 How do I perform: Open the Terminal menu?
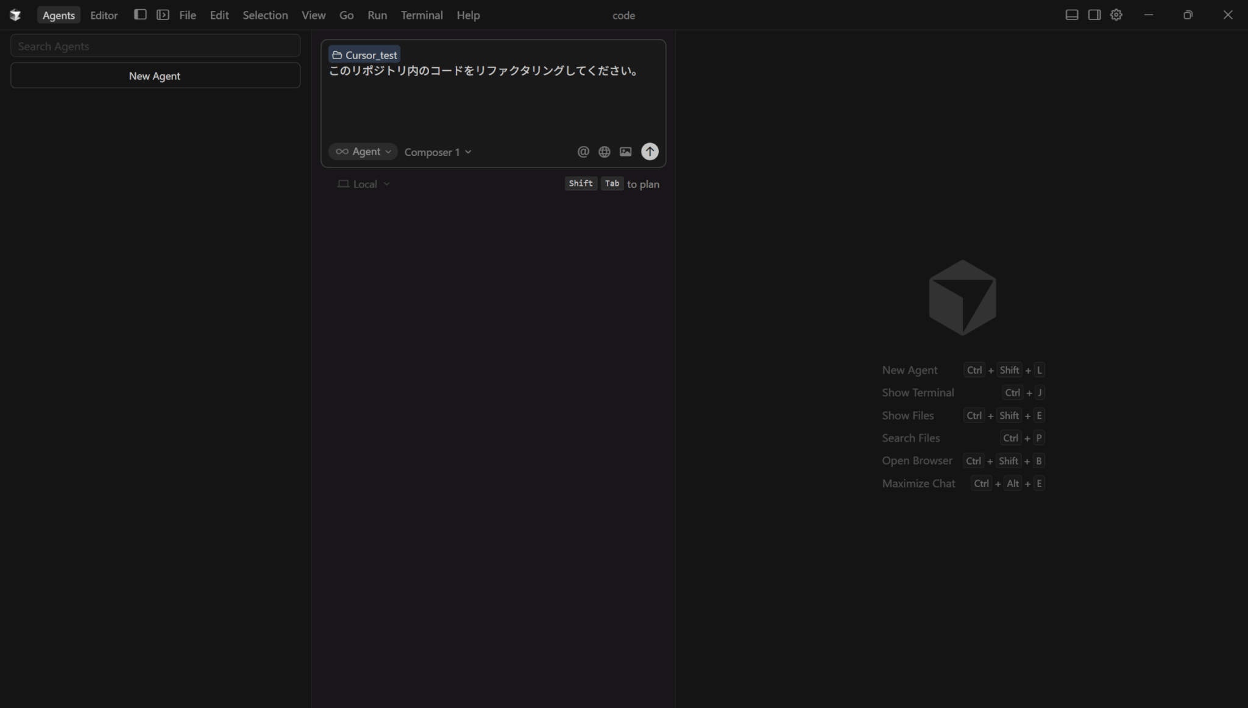(x=422, y=15)
